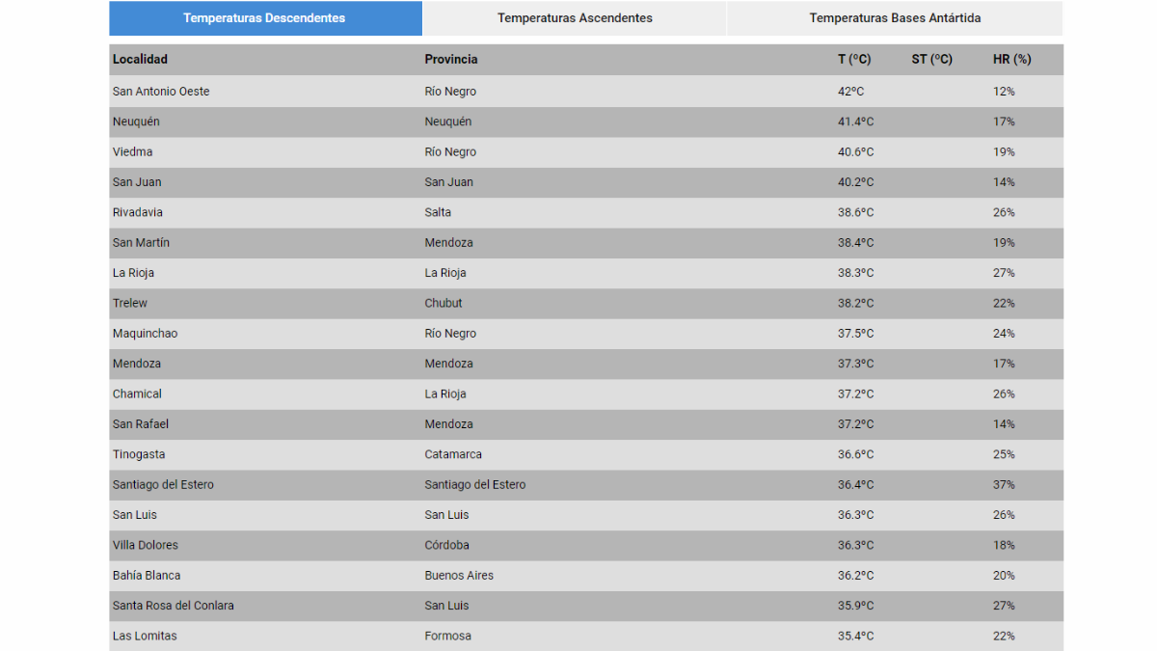The image size is (1157, 651).
Task: Select the Villa Dolores row in Córdoba
Action: (386, 545)
